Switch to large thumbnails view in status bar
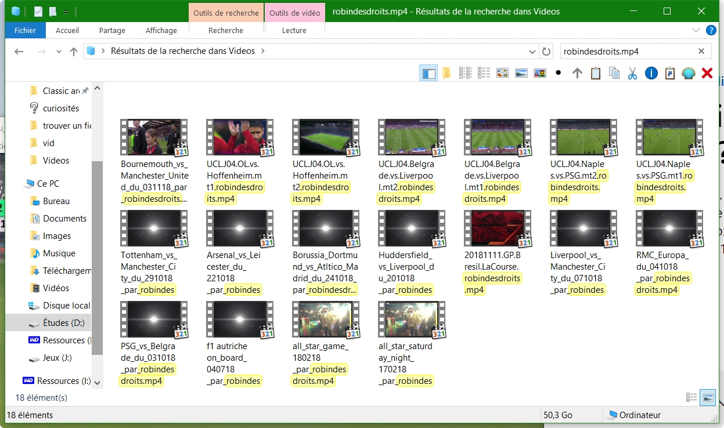 coord(708,397)
